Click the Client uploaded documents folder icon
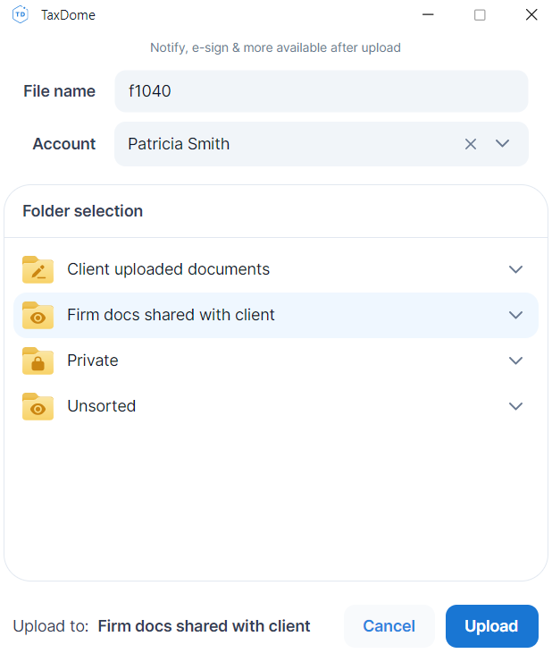 coord(38,269)
